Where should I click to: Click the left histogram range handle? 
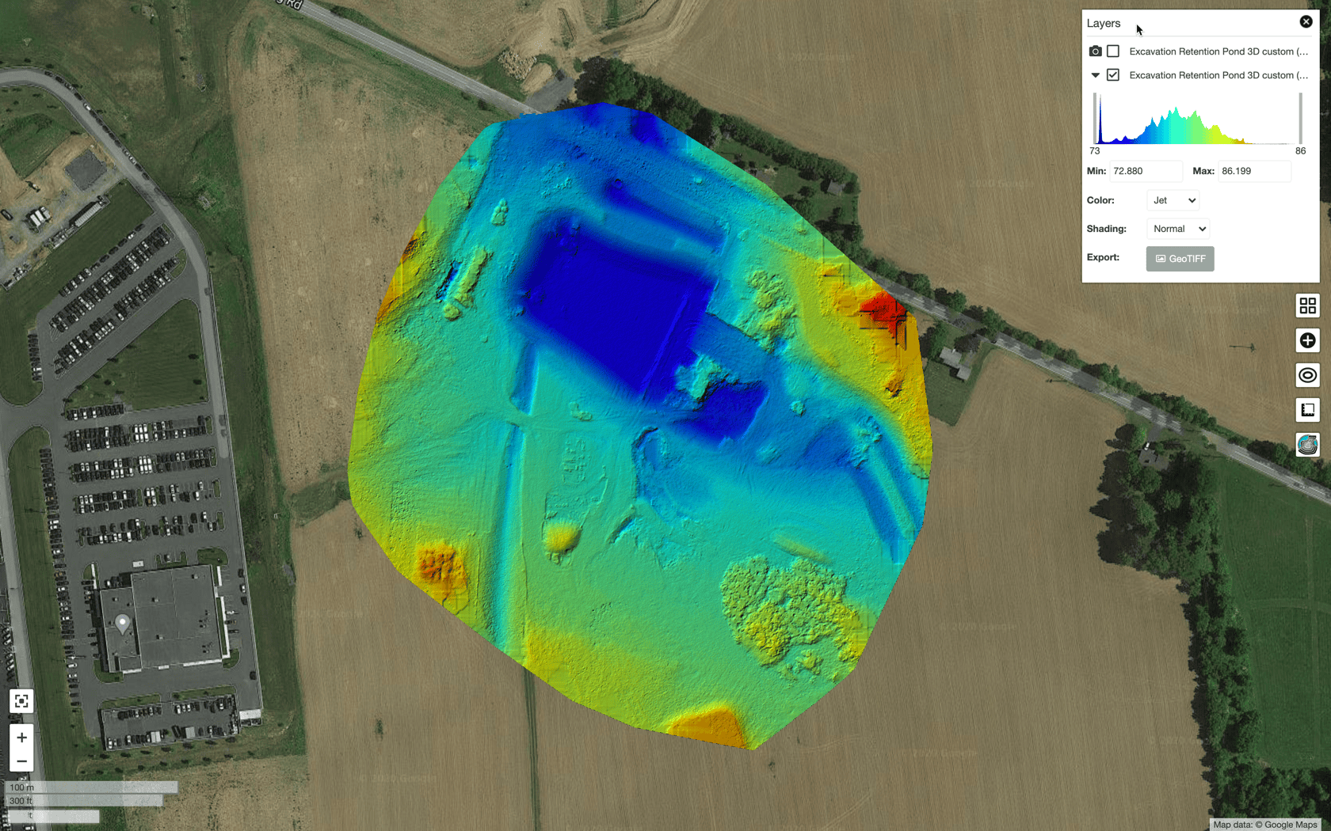(x=1096, y=119)
